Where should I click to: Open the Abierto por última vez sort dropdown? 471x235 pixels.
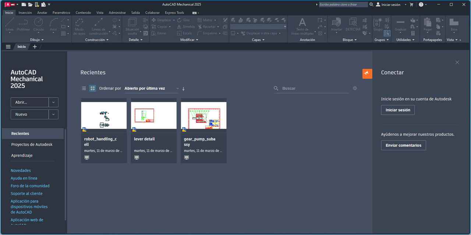[152, 89]
